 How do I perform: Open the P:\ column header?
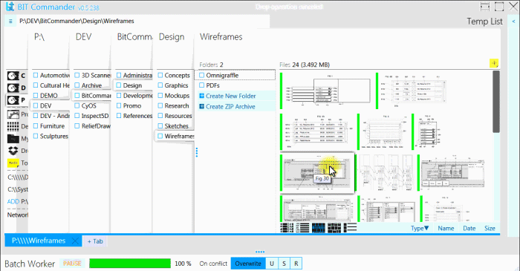(39, 37)
